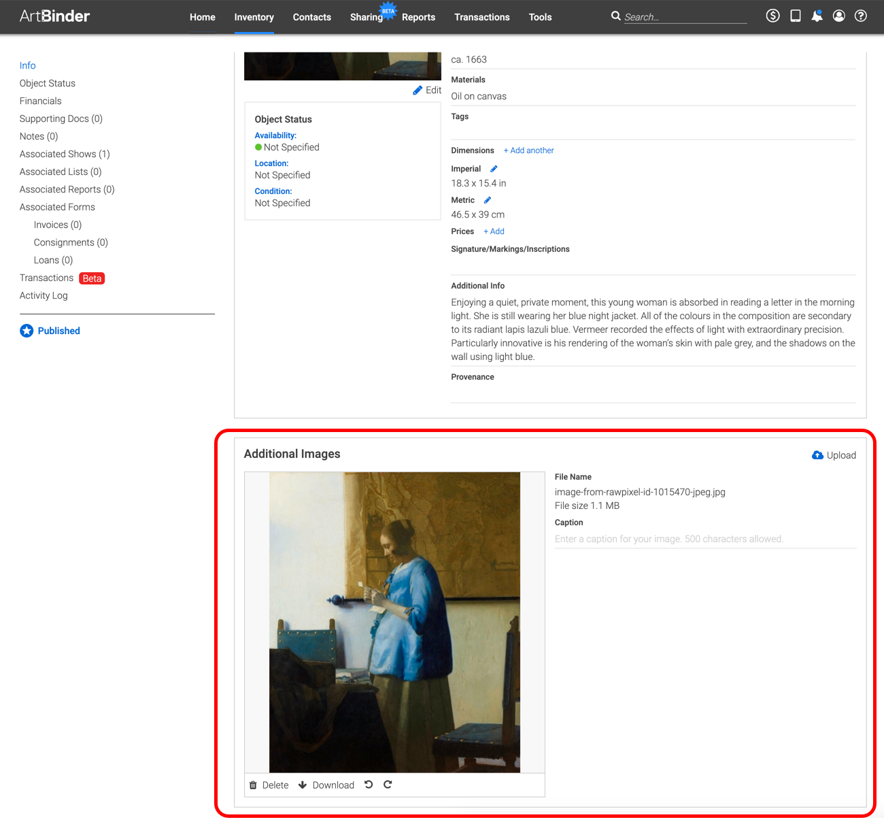Click the Published star icon
884x826 pixels.
coord(27,331)
